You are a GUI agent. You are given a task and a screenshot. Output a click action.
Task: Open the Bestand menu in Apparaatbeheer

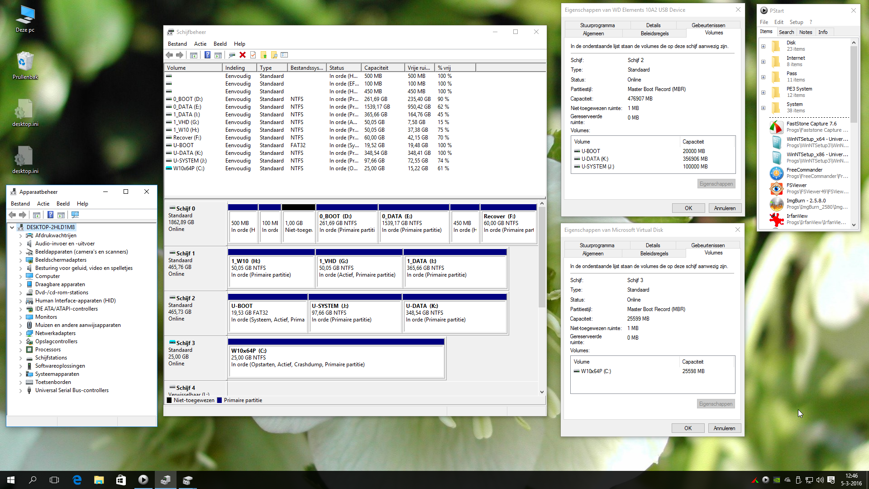[20, 204]
